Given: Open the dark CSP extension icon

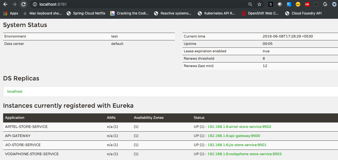Looking at the screenshot, I should pos(316,4).
